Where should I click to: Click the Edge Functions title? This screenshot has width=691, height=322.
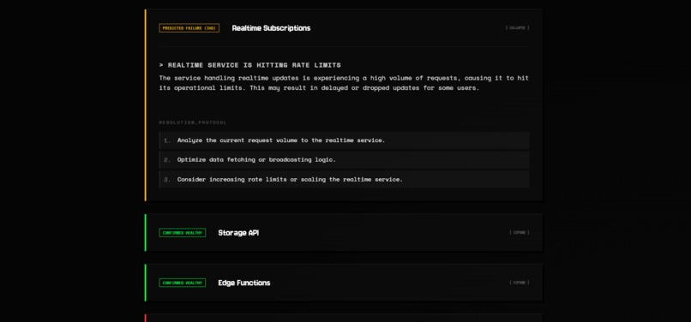[x=244, y=283]
